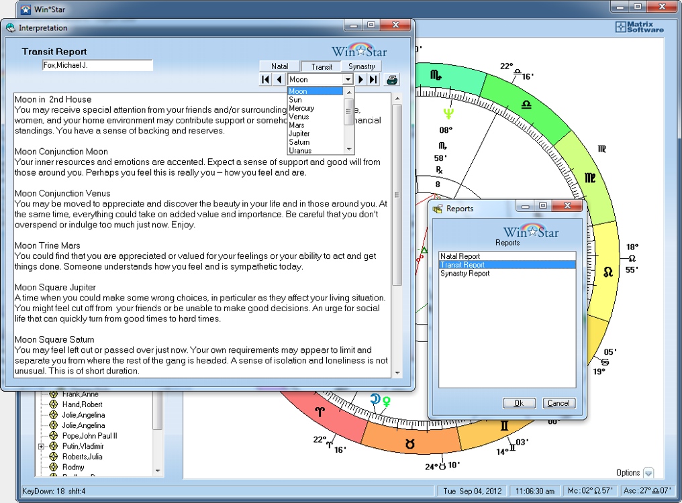682x503 pixels.
Task: Open the Options dropdown arrow
Action: (648, 473)
